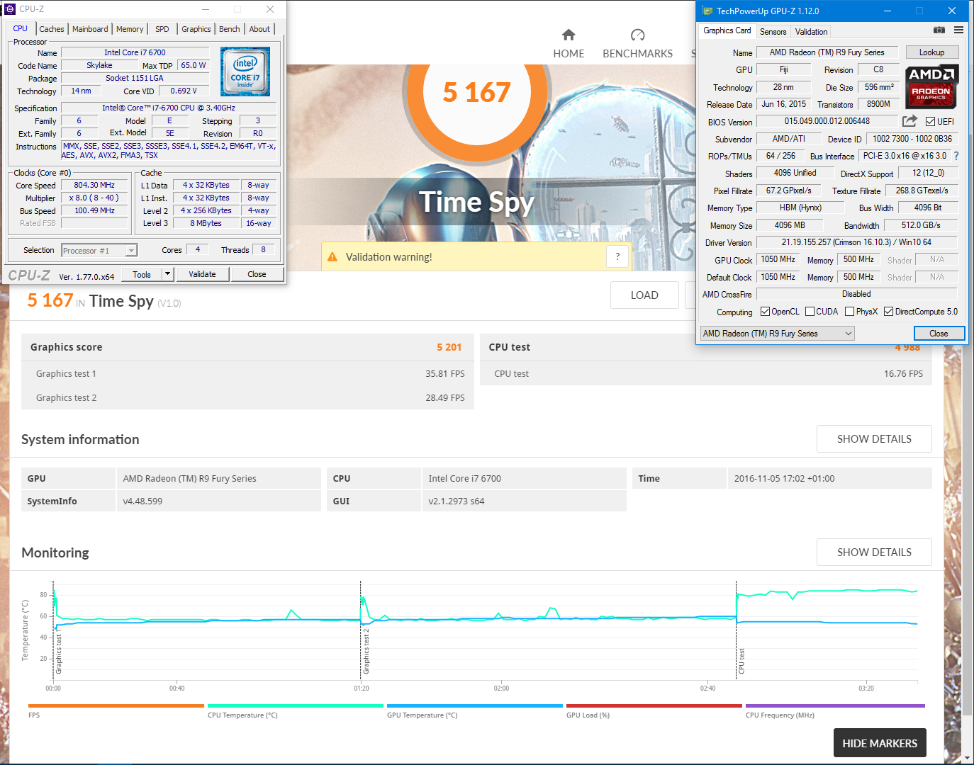The width and height of the screenshot is (974, 765).
Task: Toggle the UEFI checkbox in GPU-Z
Action: coord(930,122)
